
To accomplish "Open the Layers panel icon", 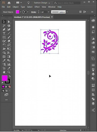I will click(x=93, y=104).
